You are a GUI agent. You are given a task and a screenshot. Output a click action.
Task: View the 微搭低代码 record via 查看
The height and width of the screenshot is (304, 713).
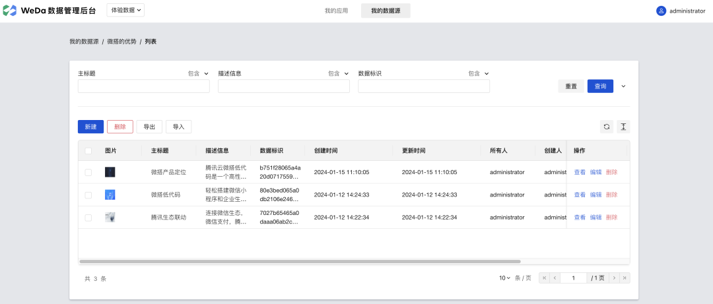click(x=580, y=195)
